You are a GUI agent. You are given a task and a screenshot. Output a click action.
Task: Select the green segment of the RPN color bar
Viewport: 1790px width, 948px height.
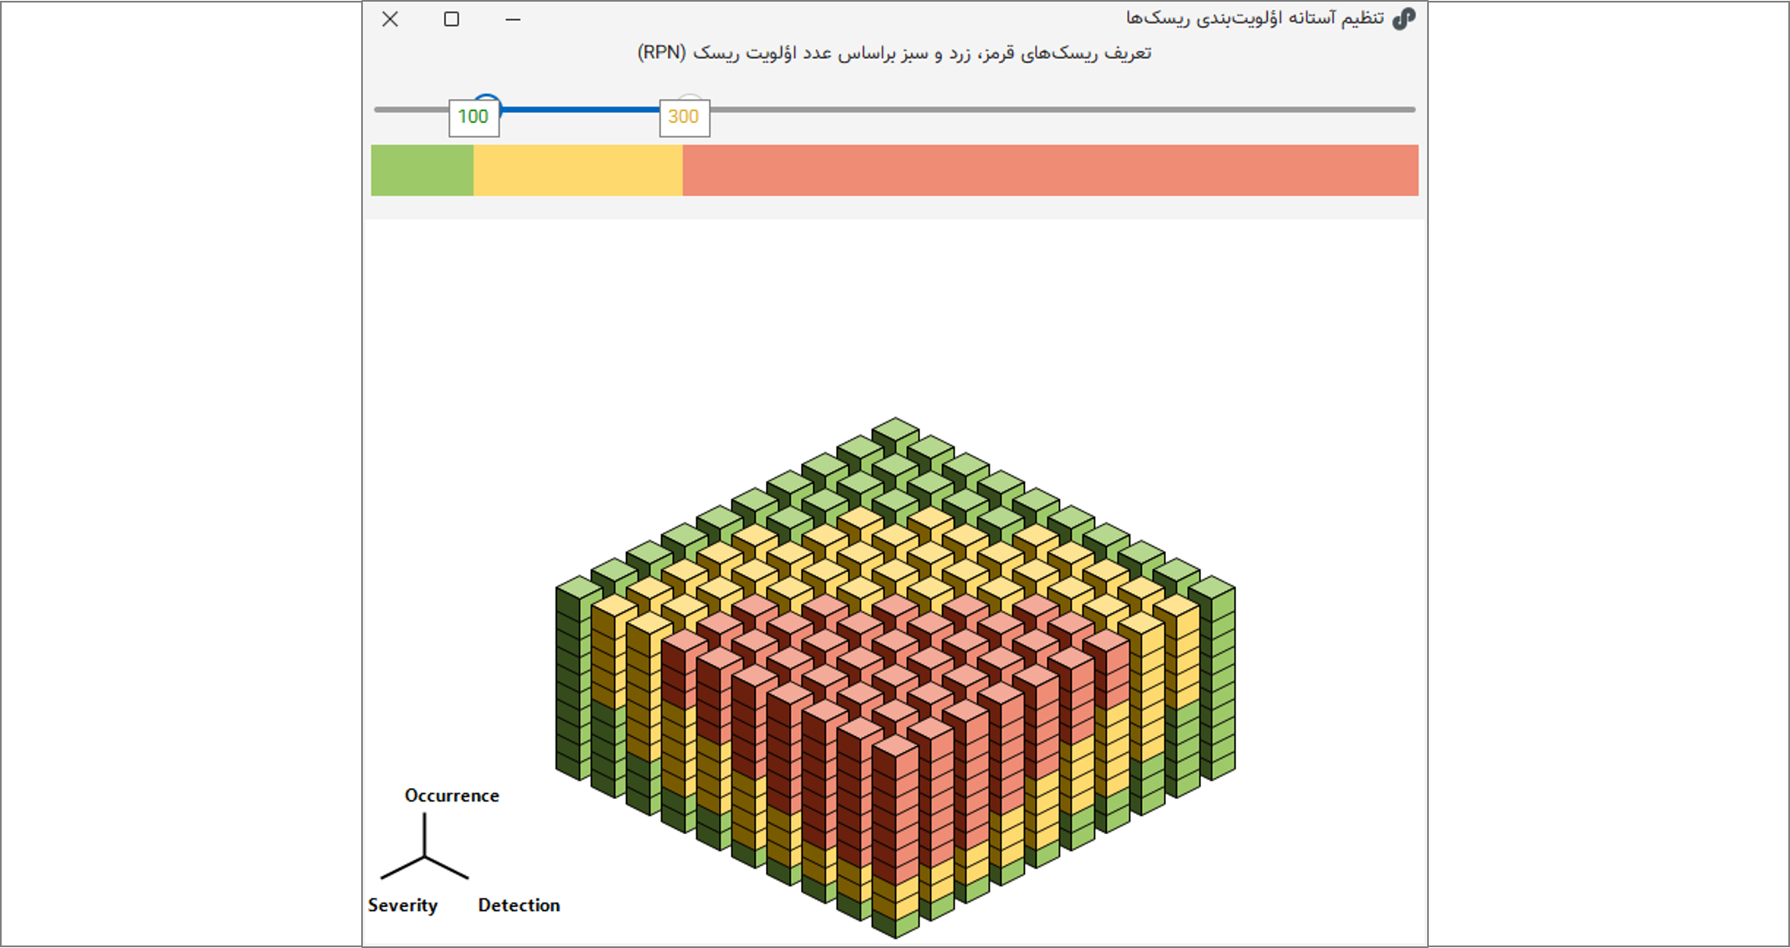point(422,170)
